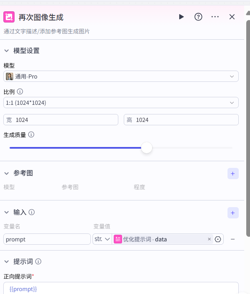Collapse the 模型设置 section
250x294 pixels.
tap(7, 51)
